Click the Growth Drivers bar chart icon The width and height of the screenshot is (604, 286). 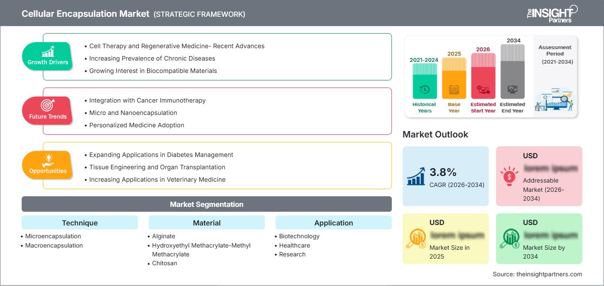(47, 52)
